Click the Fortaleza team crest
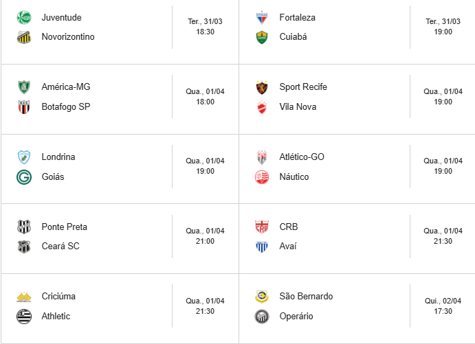 [261, 17]
